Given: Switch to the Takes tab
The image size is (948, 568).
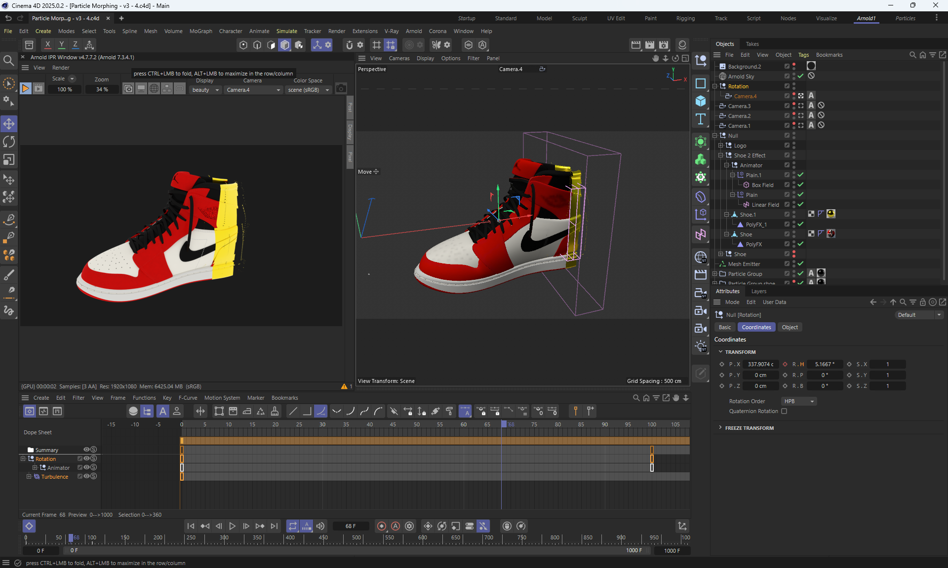Looking at the screenshot, I should pos(752,44).
